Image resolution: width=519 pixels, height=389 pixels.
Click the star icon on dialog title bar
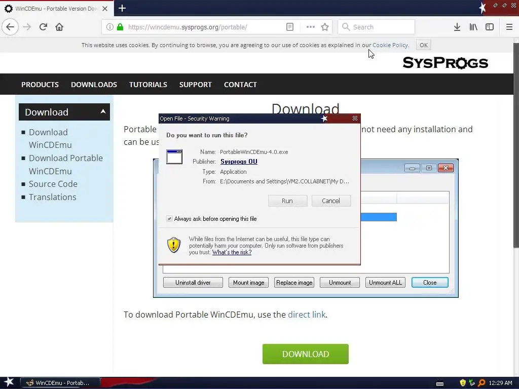pyautogui.click(x=324, y=119)
